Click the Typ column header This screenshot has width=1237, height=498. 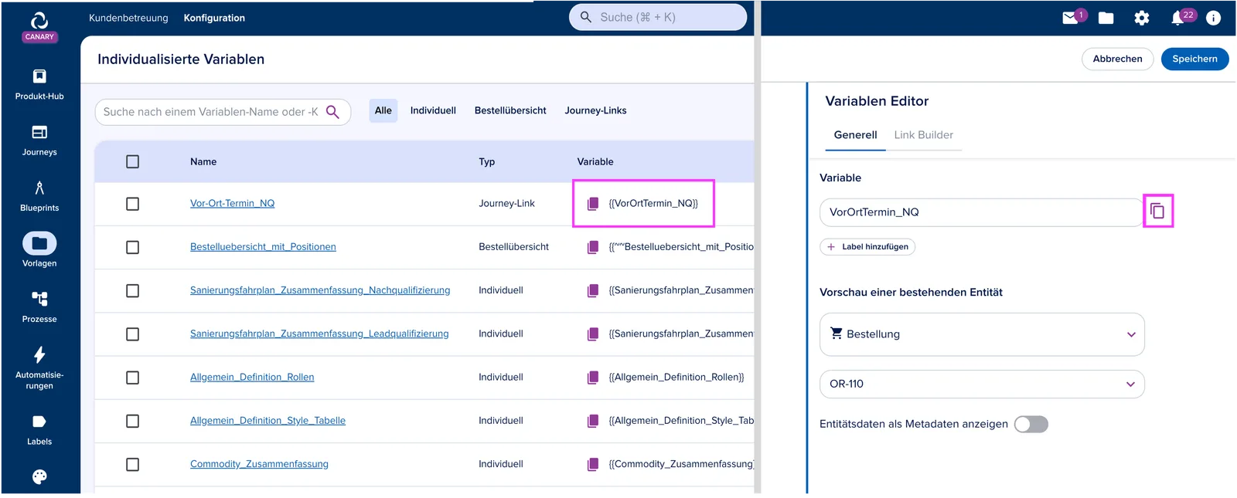pyautogui.click(x=486, y=162)
